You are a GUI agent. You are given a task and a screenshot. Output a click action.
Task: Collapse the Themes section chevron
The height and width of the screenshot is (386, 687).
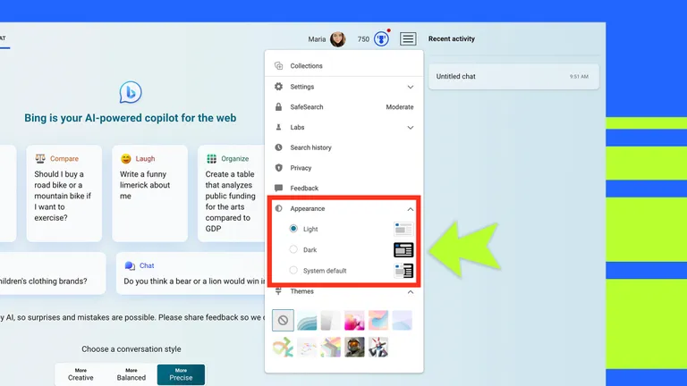click(410, 292)
